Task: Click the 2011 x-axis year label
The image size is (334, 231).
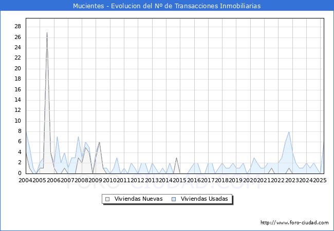Action: 123,180
